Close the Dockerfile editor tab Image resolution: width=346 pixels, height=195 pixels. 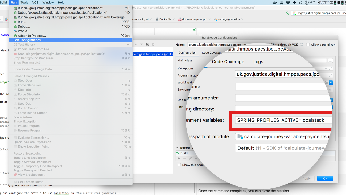pyautogui.click(x=174, y=19)
